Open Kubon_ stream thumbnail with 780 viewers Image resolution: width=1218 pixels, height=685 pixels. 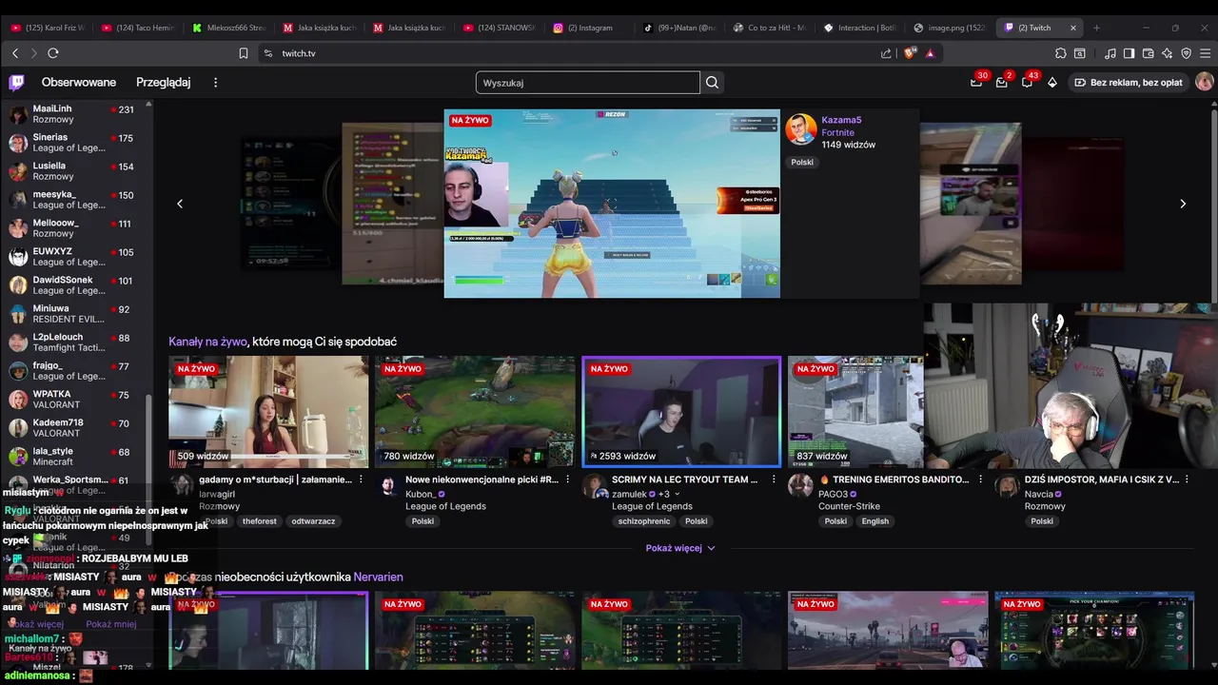475,412
